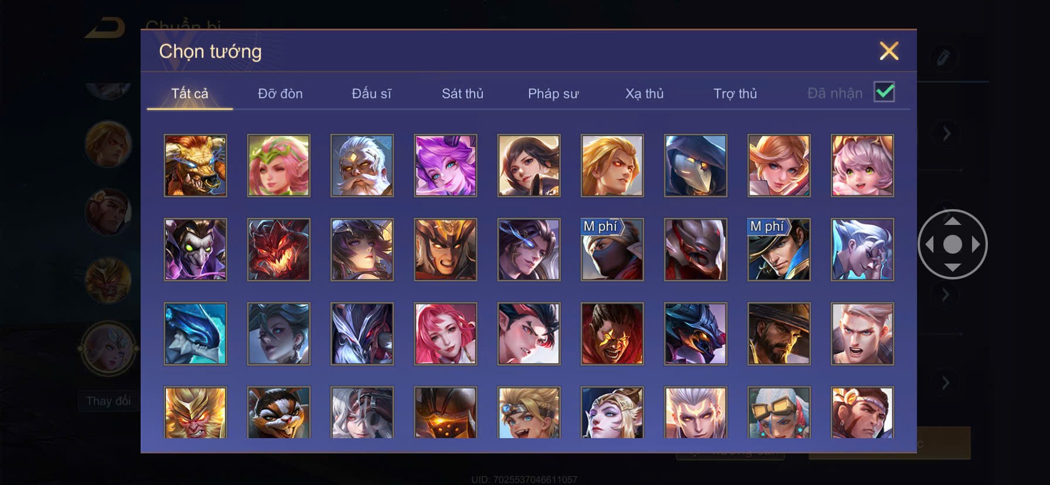The width and height of the screenshot is (1050, 485).
Task: Choose the white-bearded old man hero
Action: point(362,165)
